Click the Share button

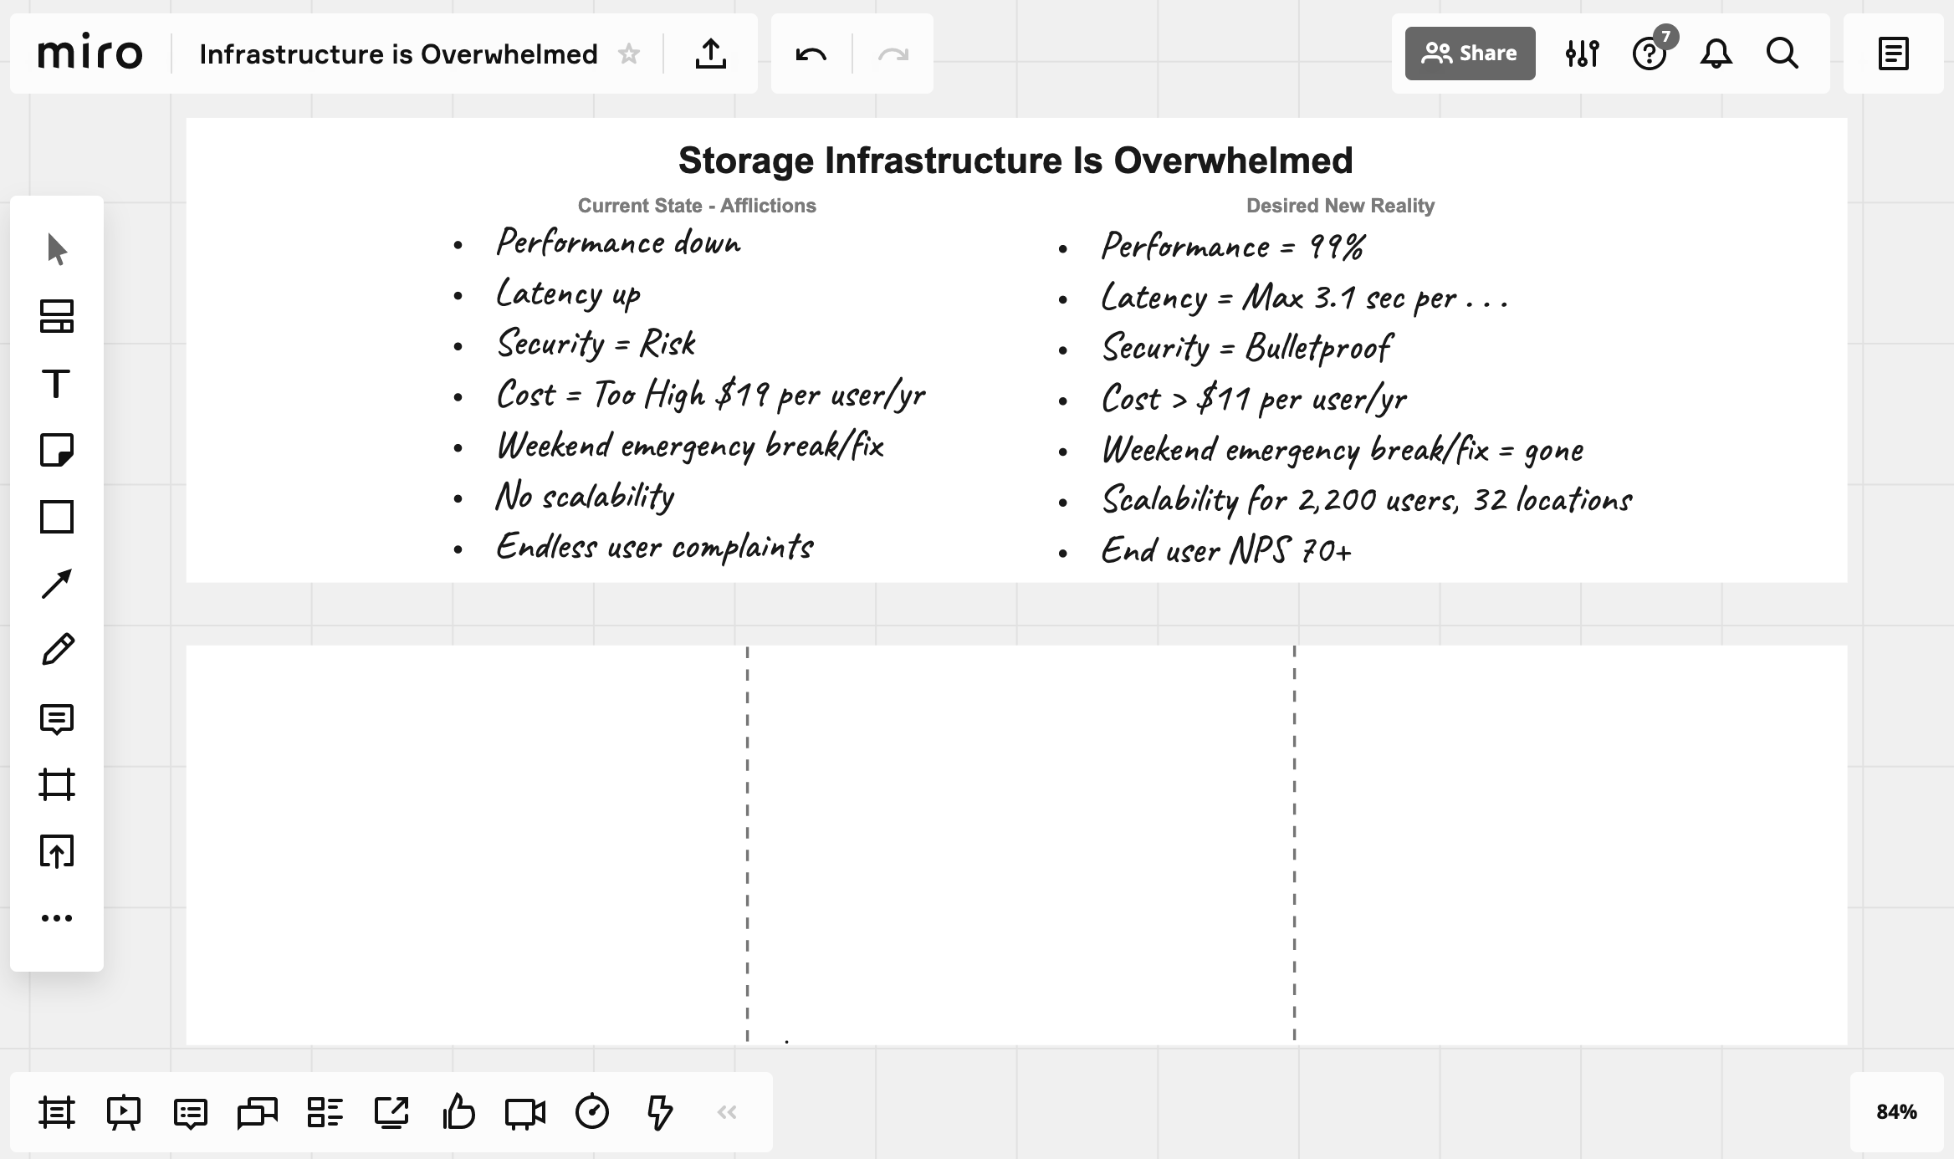click(1470, 54)
